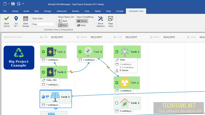Click the UNSCHEDULED column header
The width and height of the screenshot is (205, 115).
[x=13, y=37]
